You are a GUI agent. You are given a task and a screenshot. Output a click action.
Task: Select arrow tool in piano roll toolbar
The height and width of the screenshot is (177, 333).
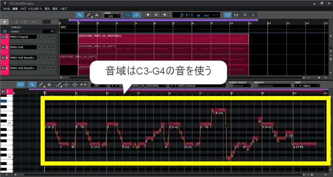click(32, 85)
